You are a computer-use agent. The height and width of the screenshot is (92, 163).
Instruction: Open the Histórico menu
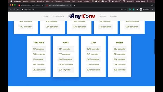49,1
